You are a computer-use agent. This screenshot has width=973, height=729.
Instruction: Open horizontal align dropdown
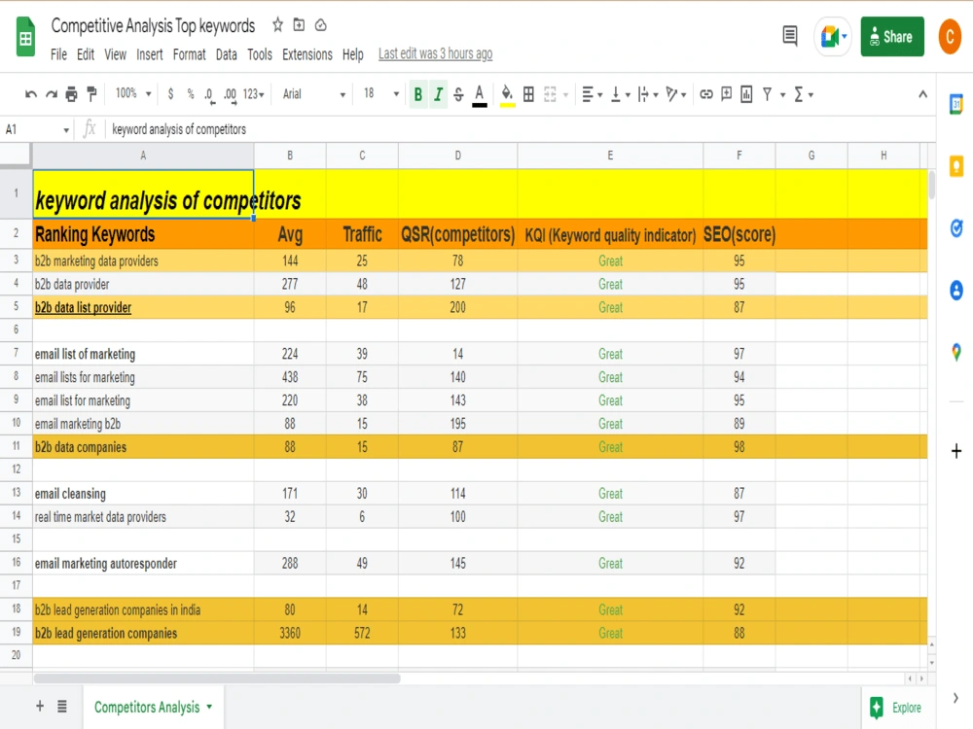[592, 94]
